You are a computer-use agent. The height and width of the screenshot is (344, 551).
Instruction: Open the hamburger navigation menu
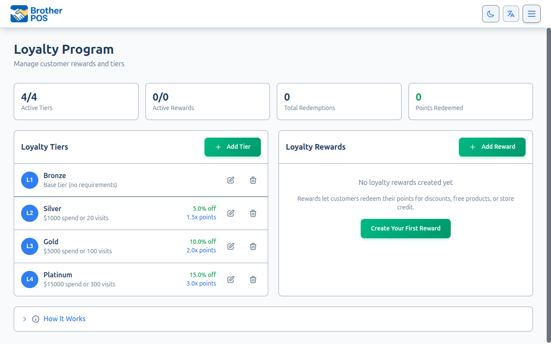point(532,13)
